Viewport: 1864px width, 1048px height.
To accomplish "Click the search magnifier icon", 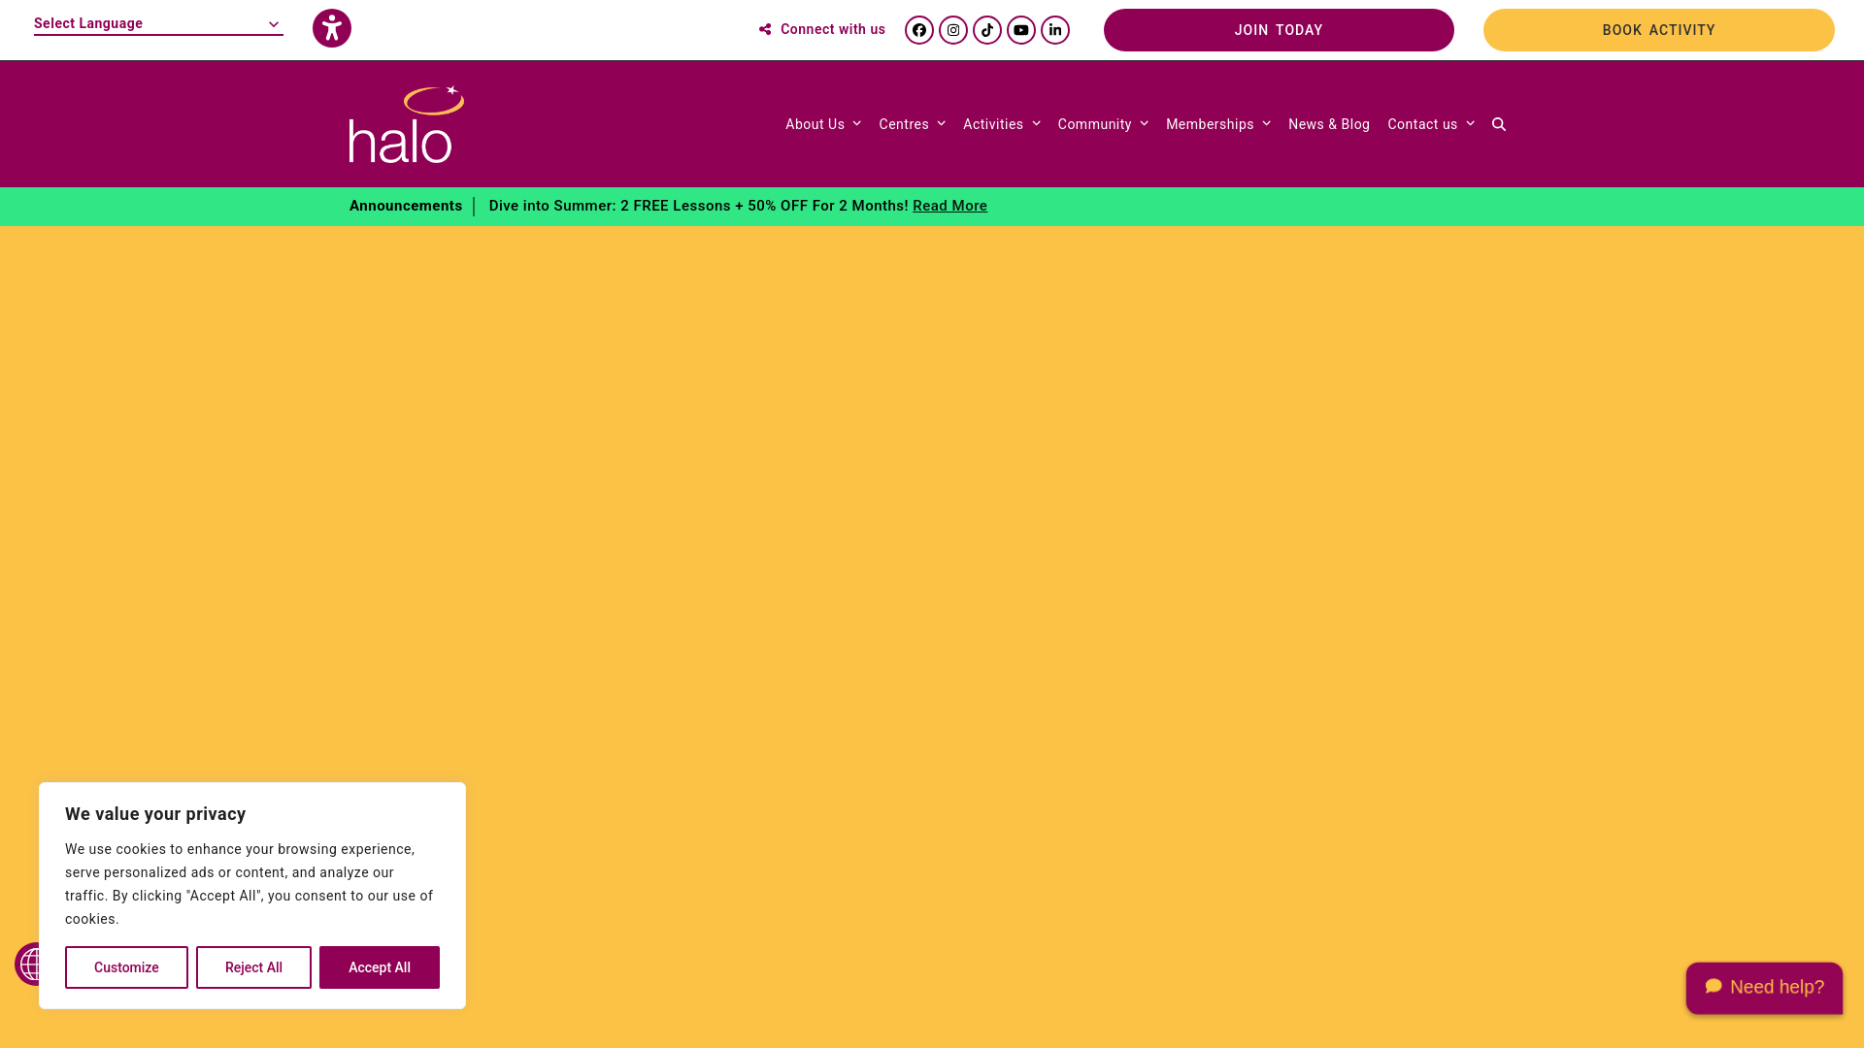I will point(1499,124).
